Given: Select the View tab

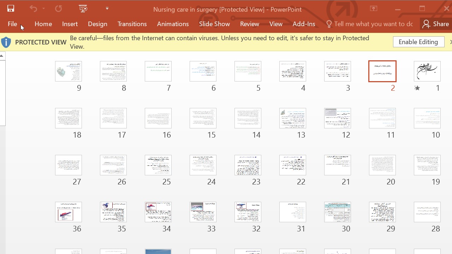Looking at the screenshot, I should tap(276, 24).
